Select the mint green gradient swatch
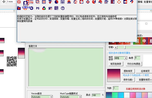Viewport: 152px width, 98px height. click(115, 95)
